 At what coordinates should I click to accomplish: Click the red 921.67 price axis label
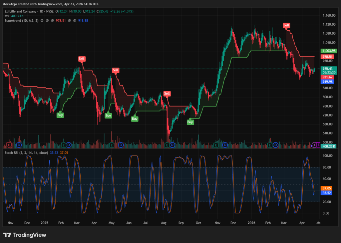327,77
